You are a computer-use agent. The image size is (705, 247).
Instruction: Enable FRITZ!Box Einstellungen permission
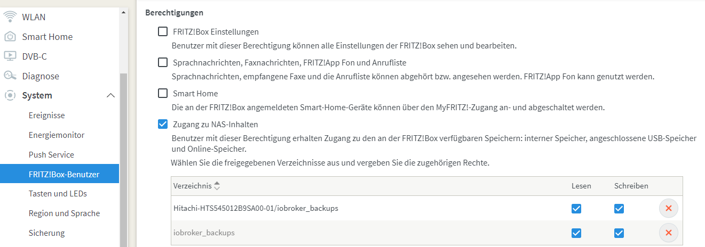click(x=163, y=31)
